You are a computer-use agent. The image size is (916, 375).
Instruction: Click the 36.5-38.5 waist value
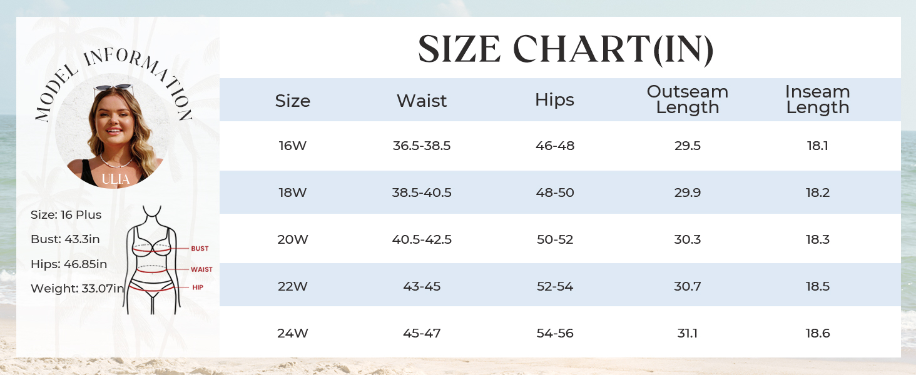(x=422, y=146)
